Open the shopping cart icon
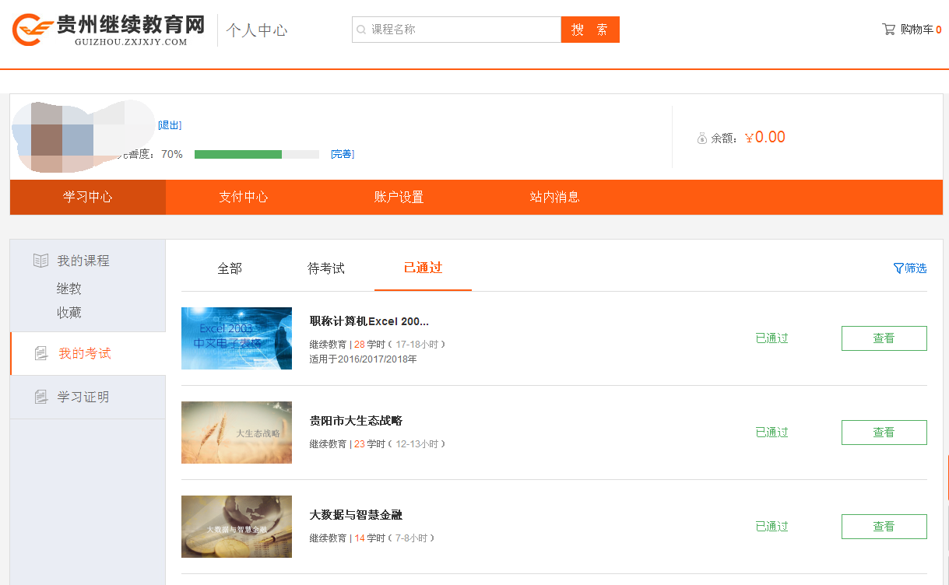Viewport: 949px width, 585px height. tap(888, 30)
